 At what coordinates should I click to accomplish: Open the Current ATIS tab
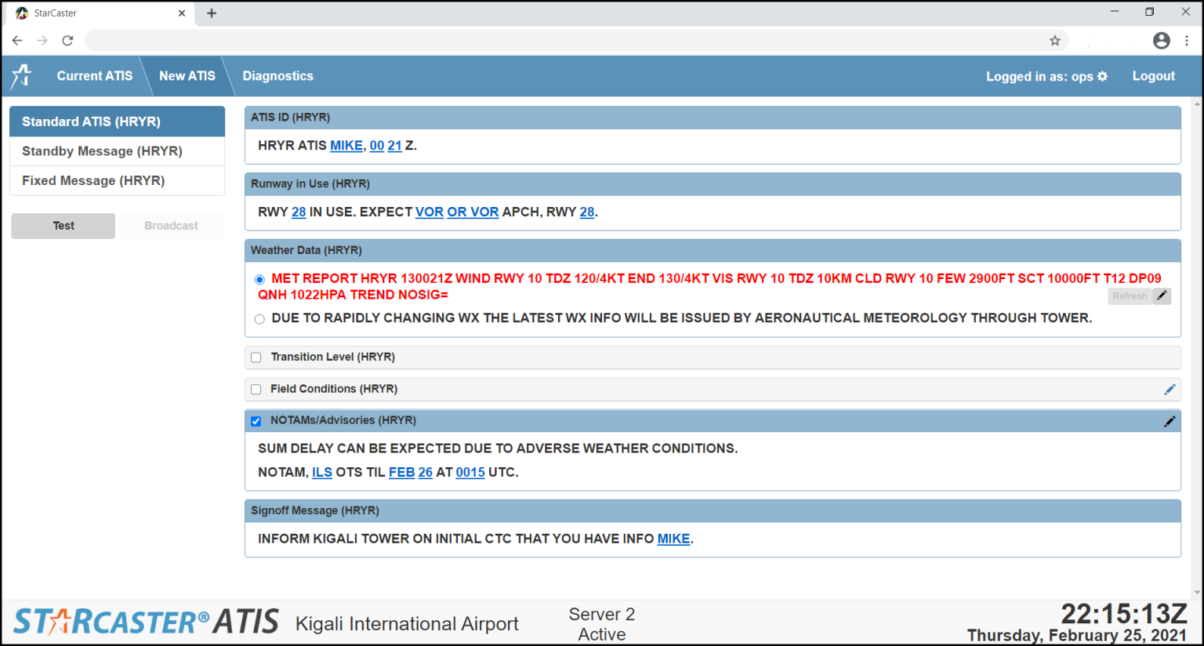pyautogui.click(x=94, y=76)
